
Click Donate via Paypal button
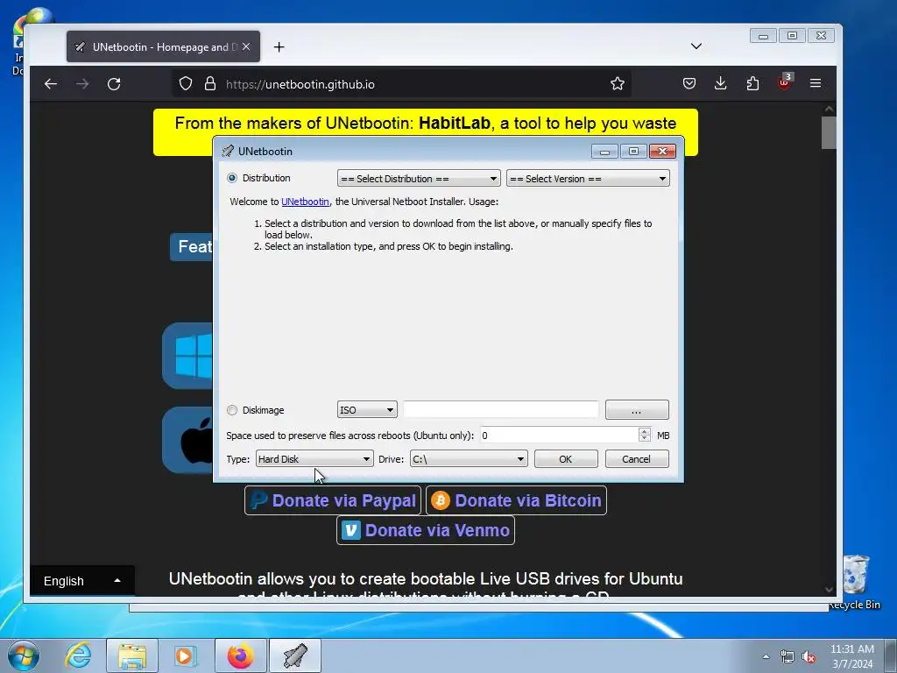click(333, 500)
